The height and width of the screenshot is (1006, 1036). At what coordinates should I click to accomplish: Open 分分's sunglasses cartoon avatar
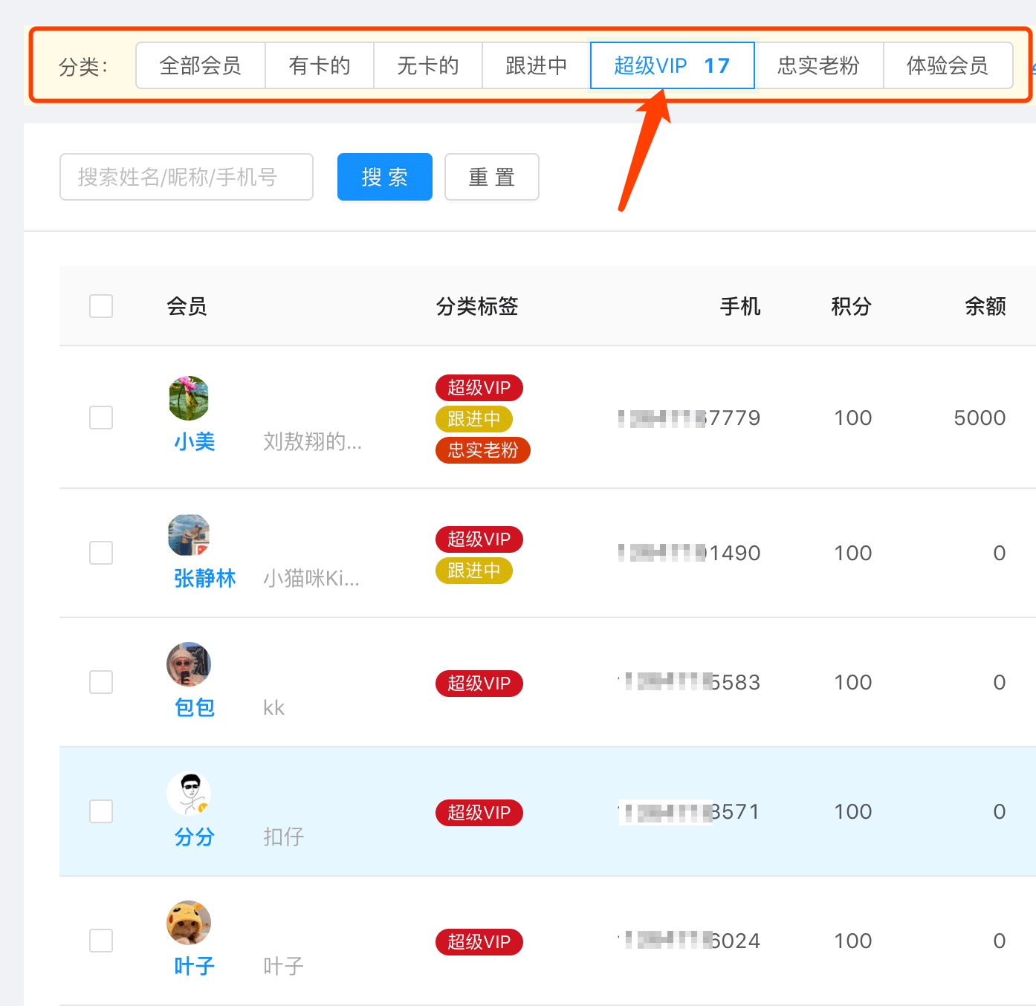pyautogui.click(x=189, y=794)
